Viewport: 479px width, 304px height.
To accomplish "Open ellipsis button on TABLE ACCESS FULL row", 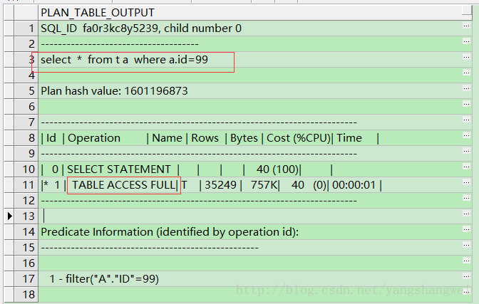I will tap(465, 184).
